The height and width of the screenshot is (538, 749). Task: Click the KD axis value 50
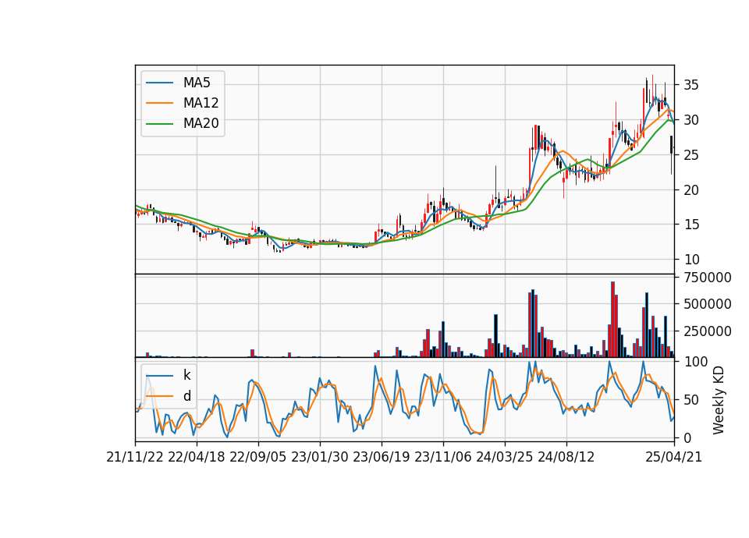[691, 400]
